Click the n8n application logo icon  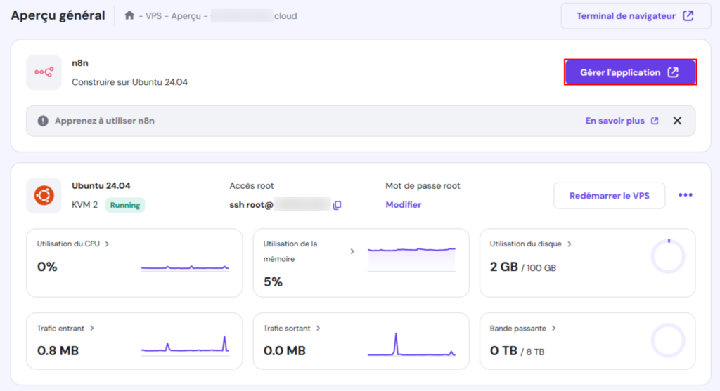tap(44, 72)
